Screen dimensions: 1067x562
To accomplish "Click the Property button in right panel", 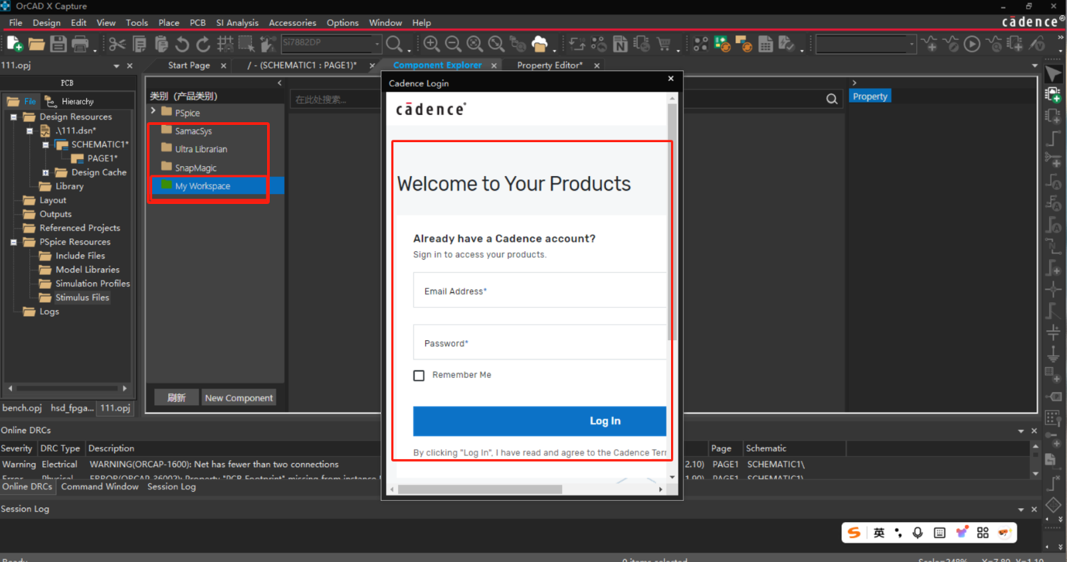I will pyautogui.click(x=870, y=96).
